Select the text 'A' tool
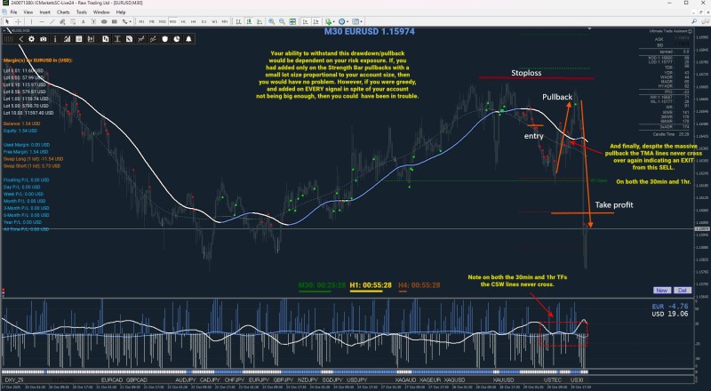Screen dimensions: 711x391 pyautogui.click(x=83, y=21)
